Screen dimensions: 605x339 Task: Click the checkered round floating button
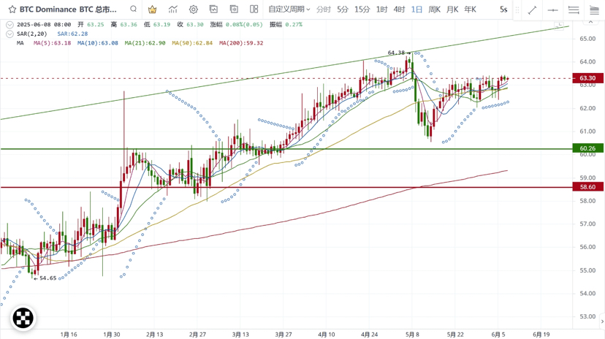[23, 318]
